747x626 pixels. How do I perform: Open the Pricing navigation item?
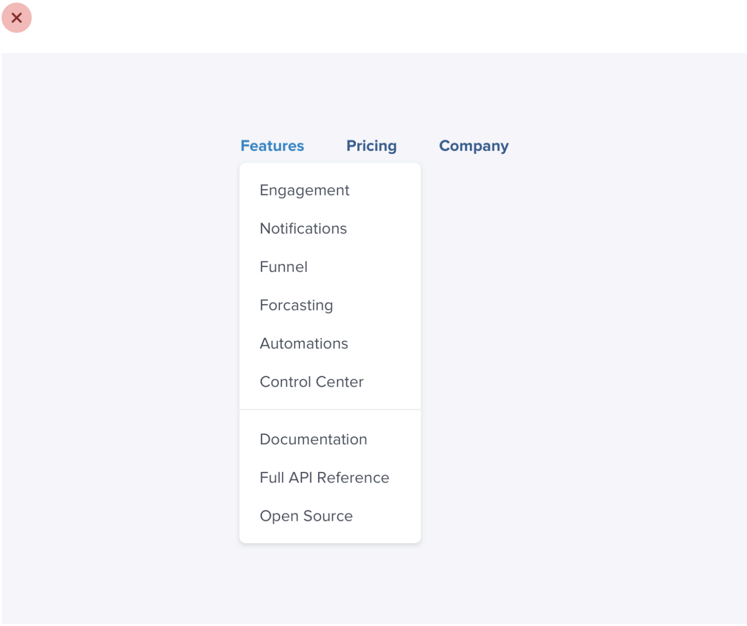click(x=371, y=146)
